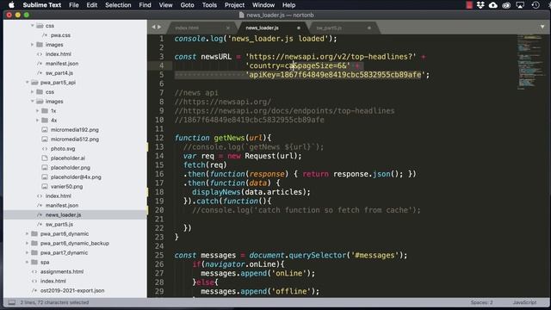551x310 pixels.
Task: Open pwa.css in the sidebar
Action: tap(60, 35)
